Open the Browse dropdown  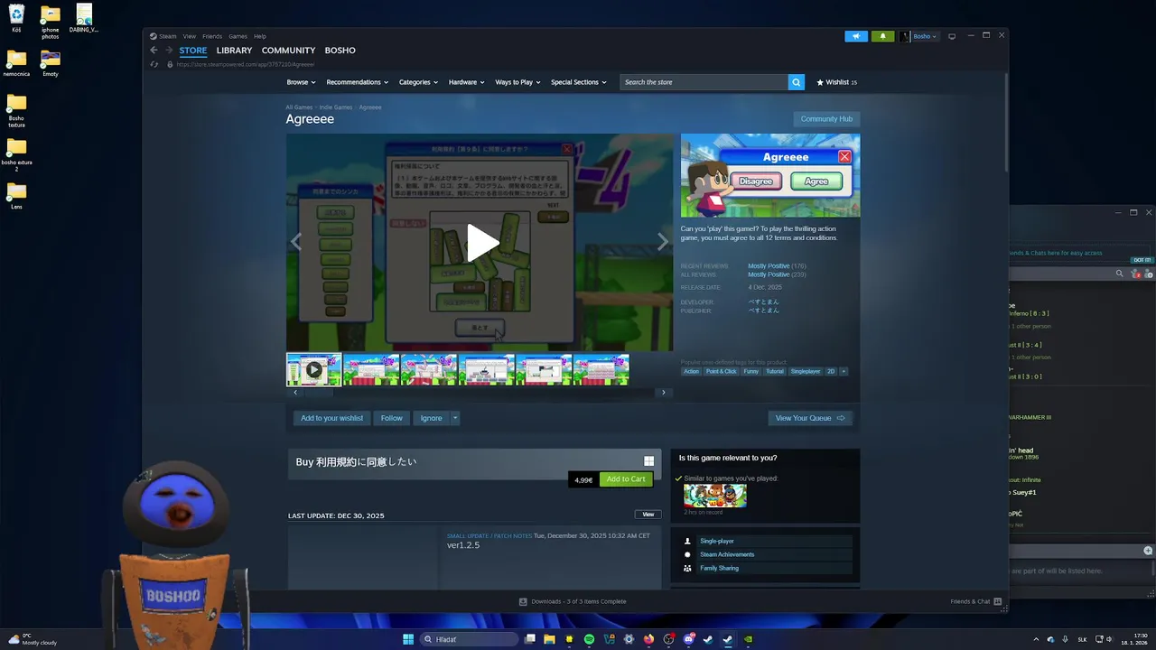pos(301,82)
